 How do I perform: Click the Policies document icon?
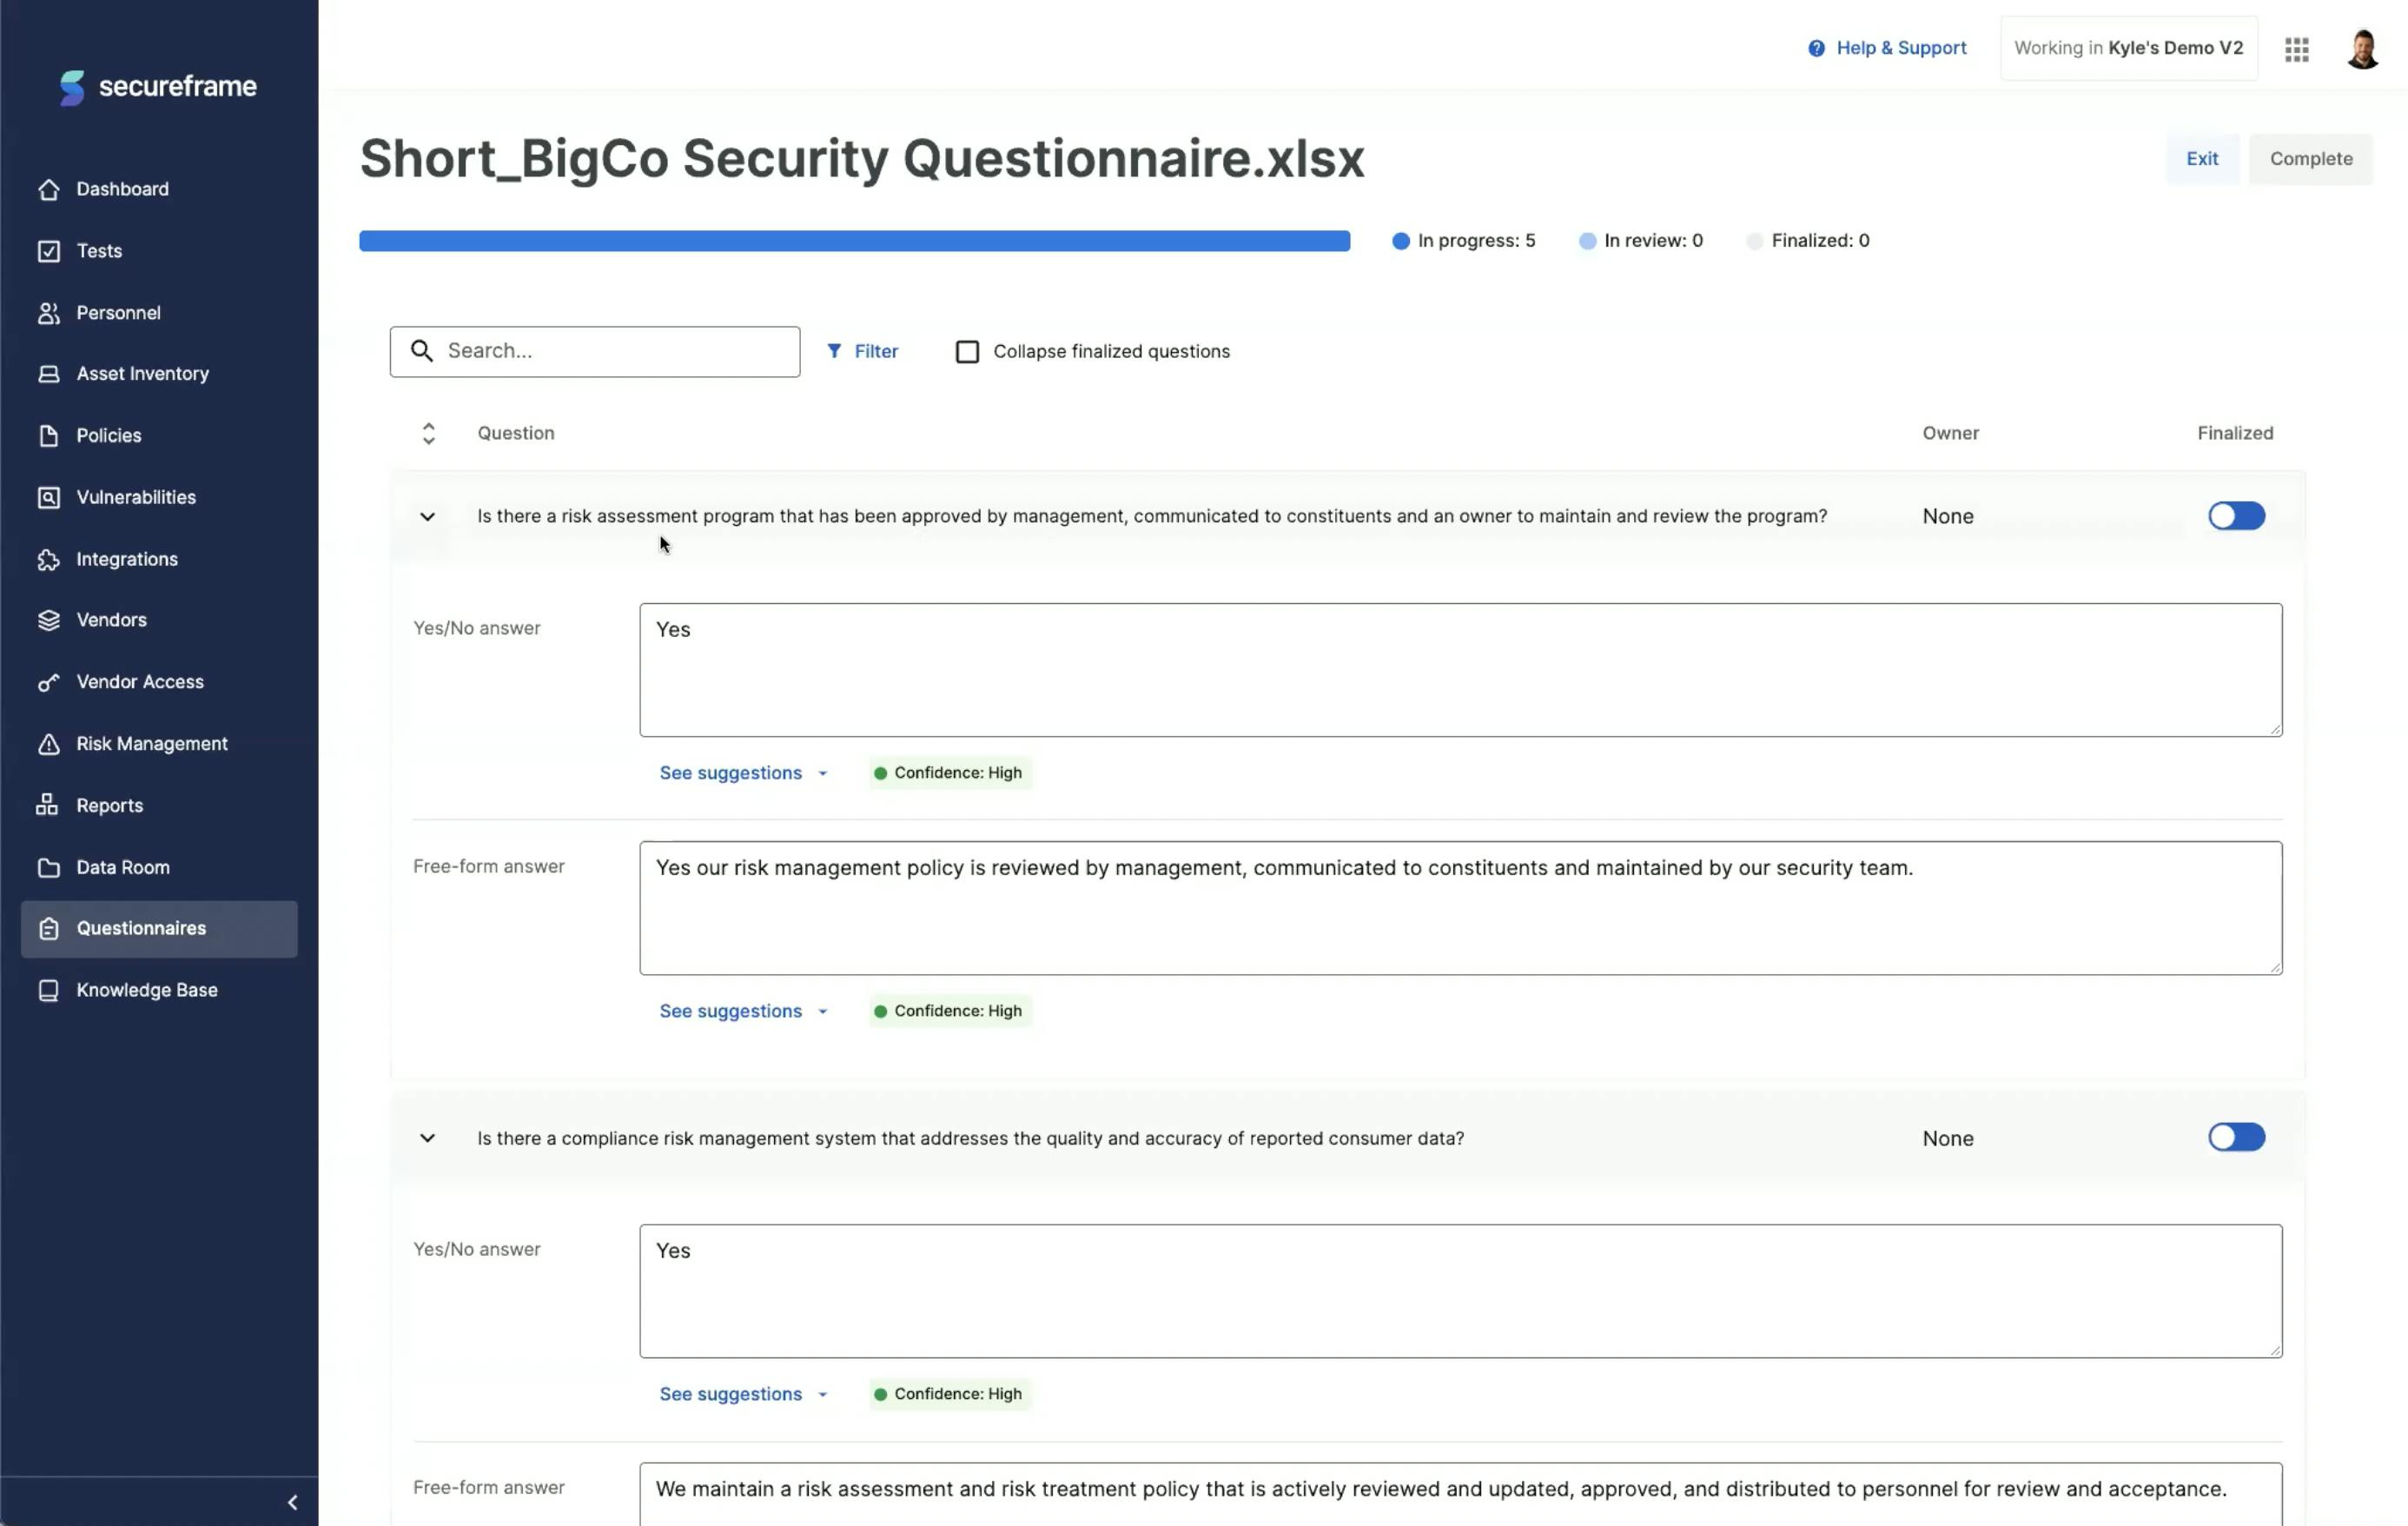coord(49,436)
